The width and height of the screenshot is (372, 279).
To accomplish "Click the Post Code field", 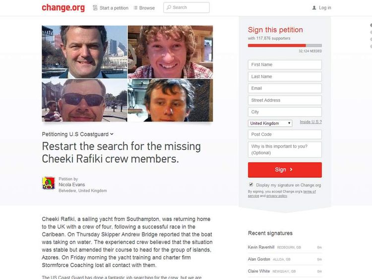I will [x=285, y=134].
